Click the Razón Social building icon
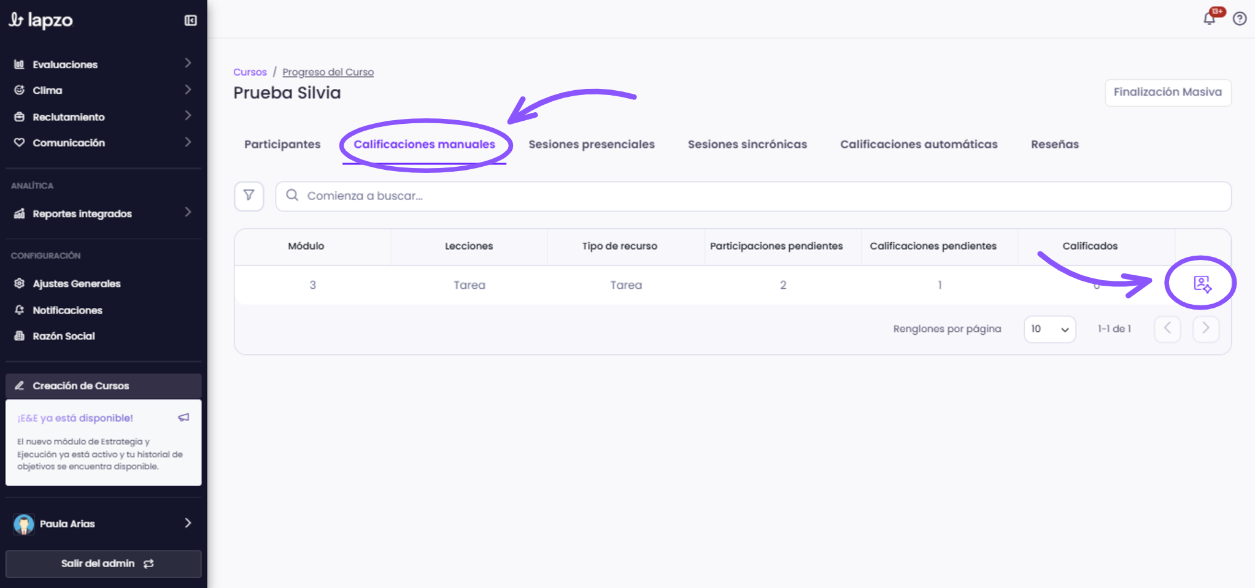Image resolution: width=1255 pixels, height=588 pixels. (x=20, y=335)
